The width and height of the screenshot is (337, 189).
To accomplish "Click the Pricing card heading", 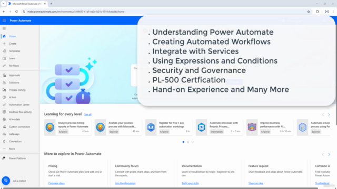I will click(x=53, y=166).
